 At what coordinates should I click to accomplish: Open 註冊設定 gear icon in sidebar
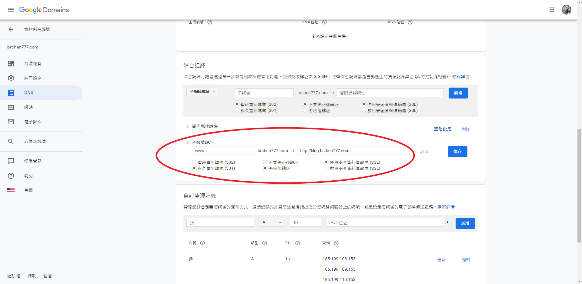[x=11, y=78]
